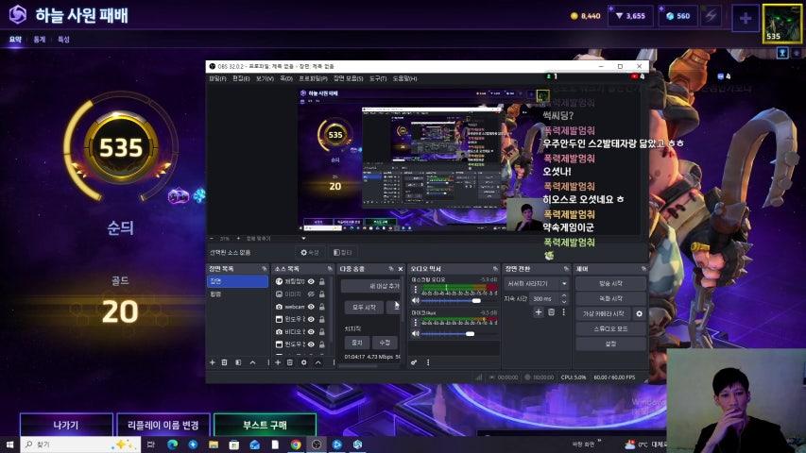Add a new source with plus icon
Screen dimensions: 806x453
[x=278, y=362]
